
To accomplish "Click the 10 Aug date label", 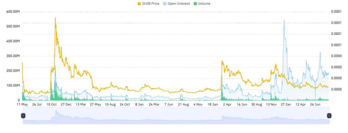I will pos(110,104).
